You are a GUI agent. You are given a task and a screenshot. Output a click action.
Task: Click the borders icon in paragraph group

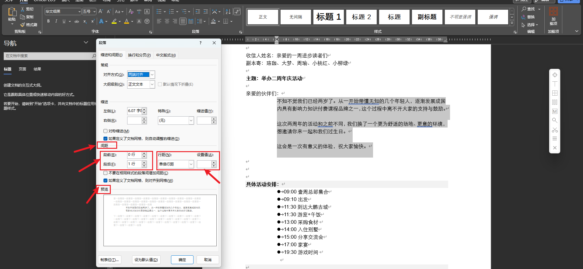pos(225,21)
